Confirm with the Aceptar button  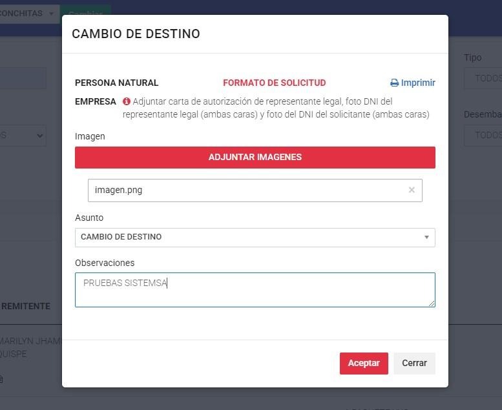point(364,364)
